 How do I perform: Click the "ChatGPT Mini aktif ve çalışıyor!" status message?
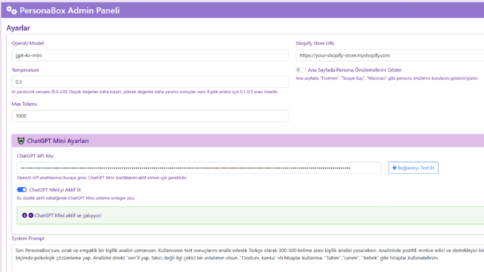[68, 215]
